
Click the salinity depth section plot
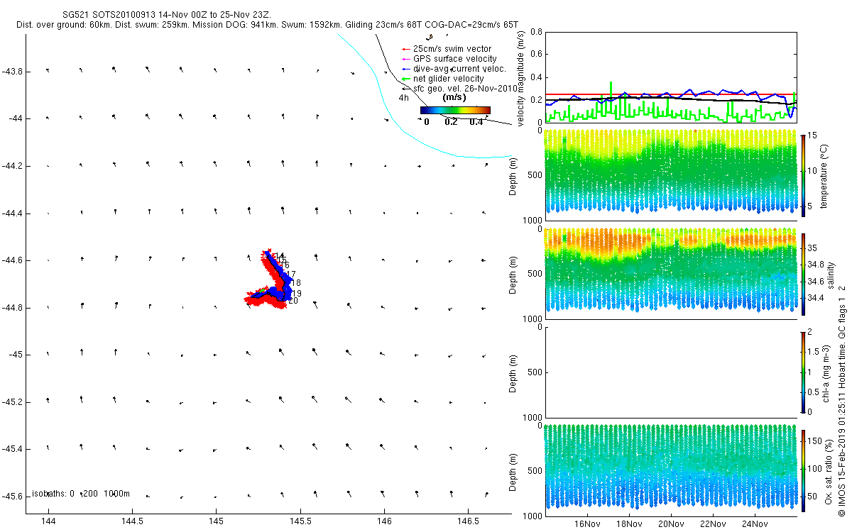tap(670, 273)
